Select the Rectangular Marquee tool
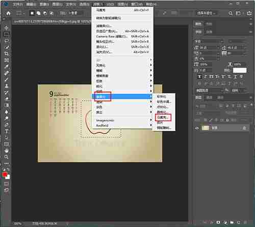Image resolution: width=255 pixels, height=227 pixels. click(7, 34)
